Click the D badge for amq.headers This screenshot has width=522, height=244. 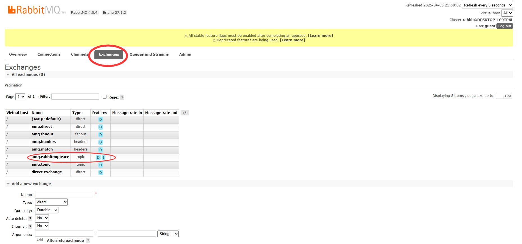(x=101, y=142)
